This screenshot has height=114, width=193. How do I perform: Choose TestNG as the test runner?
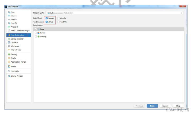(59, 22)
